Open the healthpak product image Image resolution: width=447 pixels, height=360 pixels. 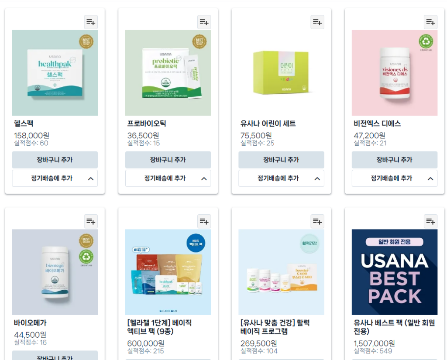coord(55,73)
